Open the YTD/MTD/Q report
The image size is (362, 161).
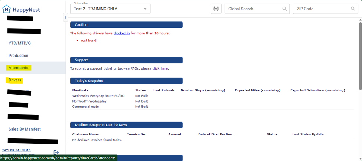(x=20, y=43)
